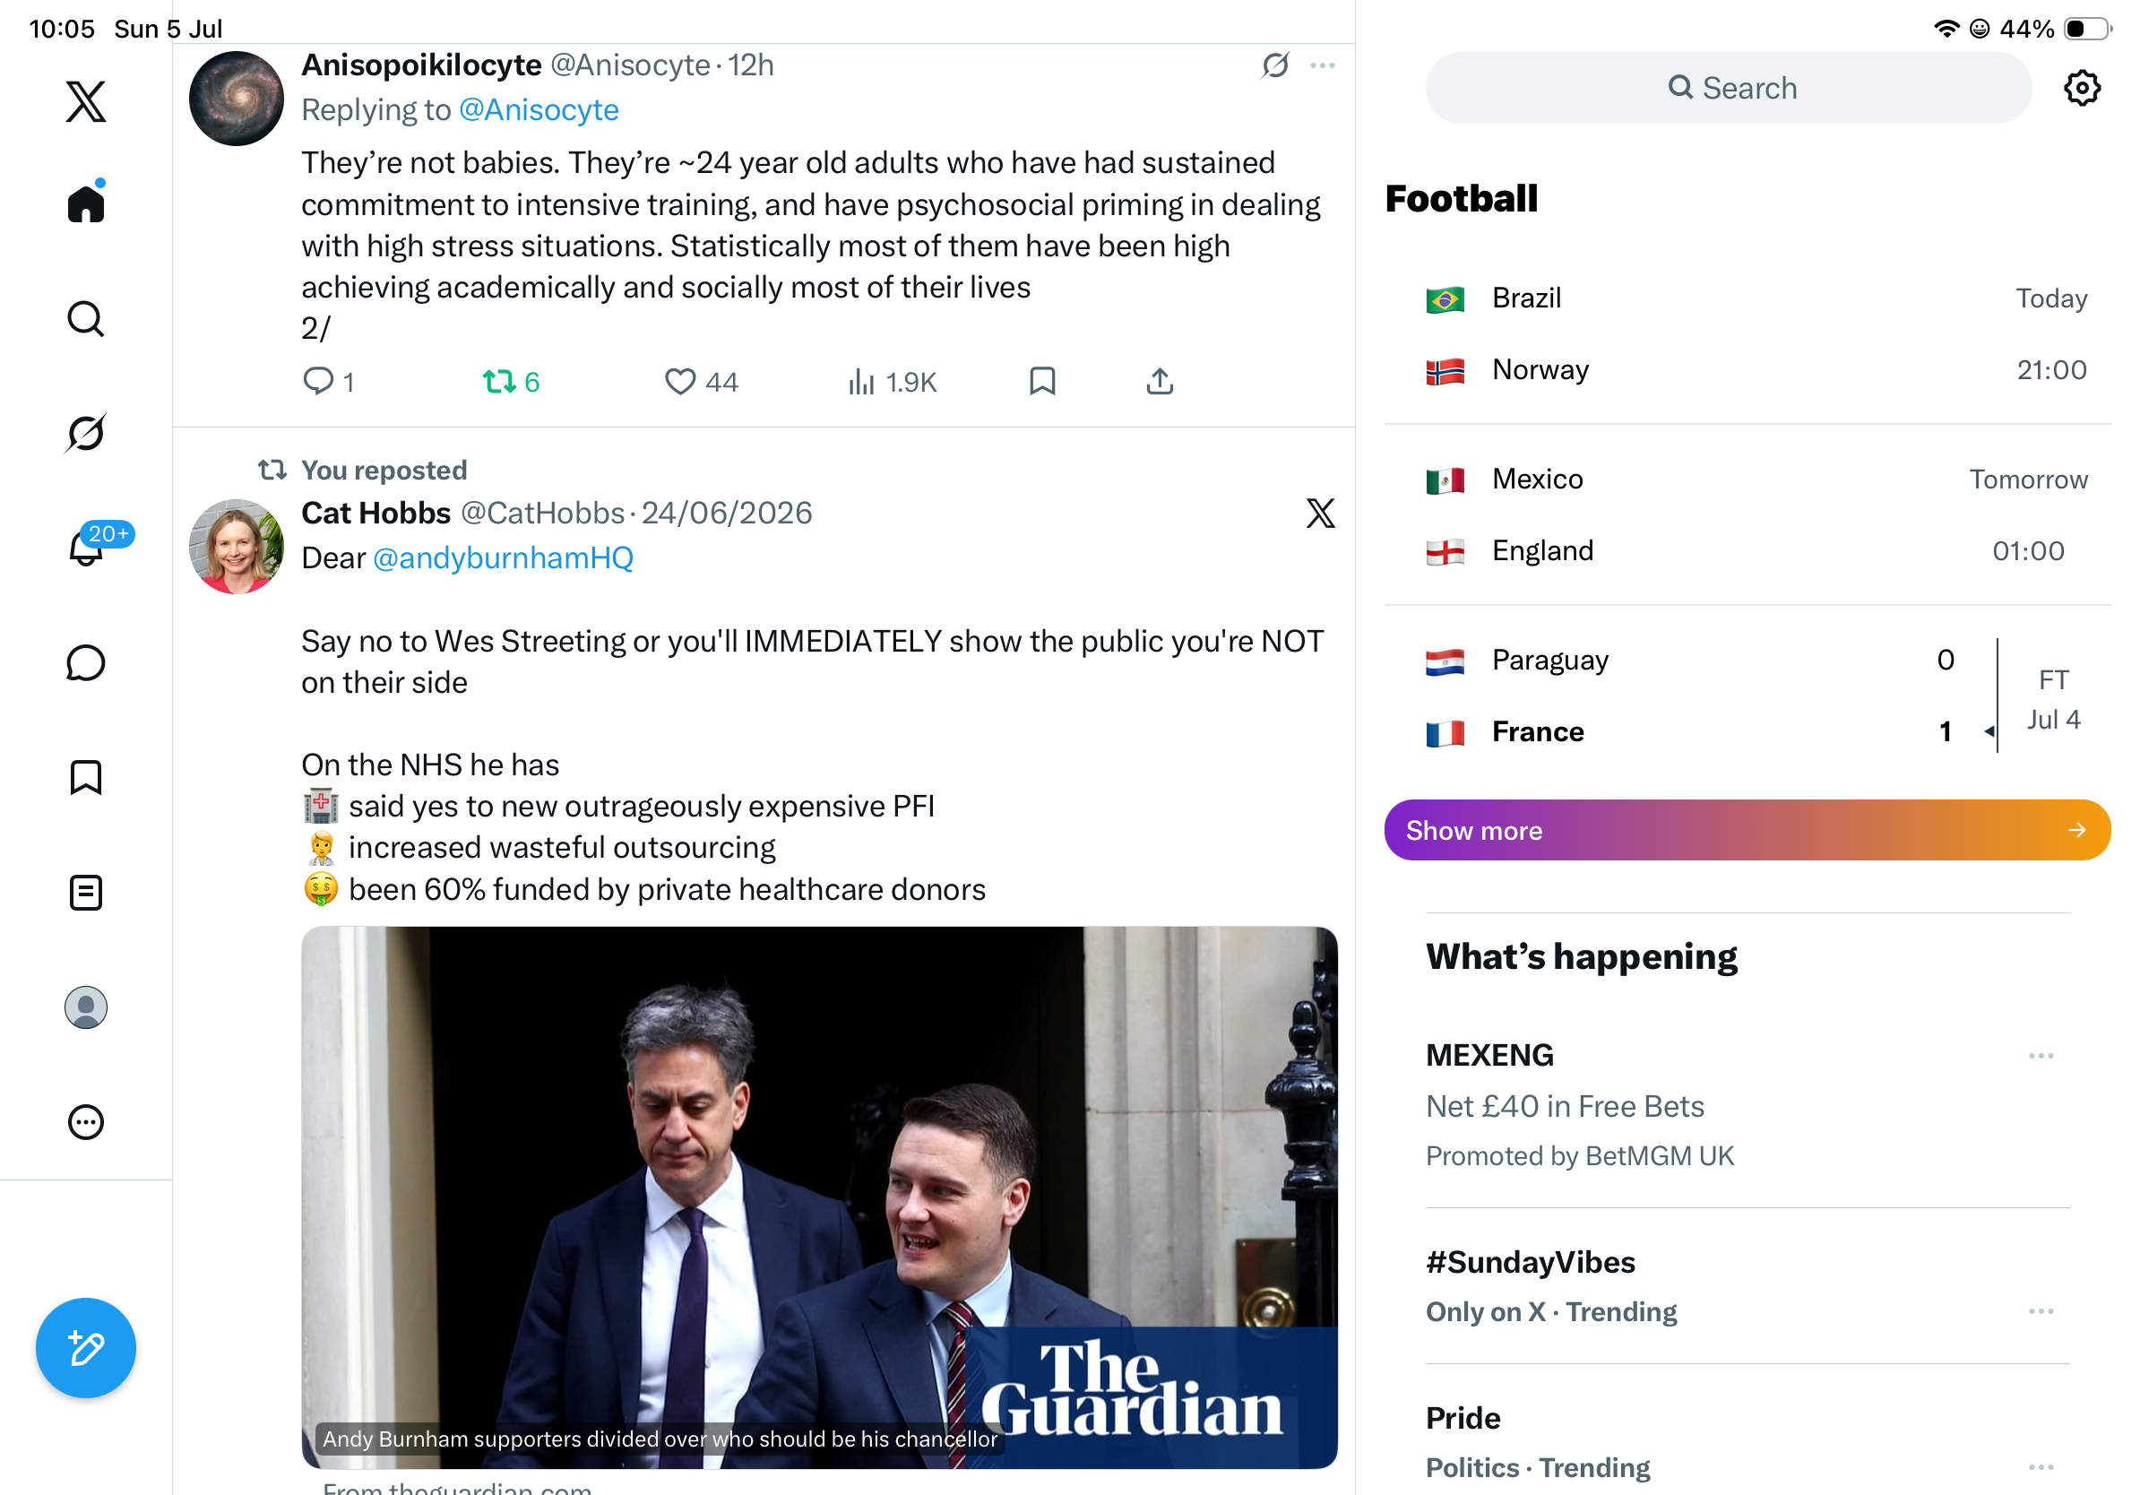Bookmark the Anisopoikilocyte post
Image resolution: width=2140 pixels, height=1495 pixels.
point(1042,380)
